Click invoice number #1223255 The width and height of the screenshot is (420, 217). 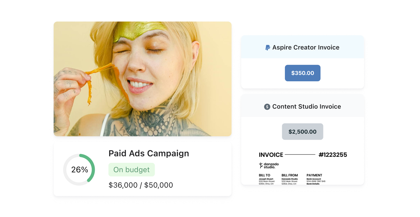tap(333, 155)
